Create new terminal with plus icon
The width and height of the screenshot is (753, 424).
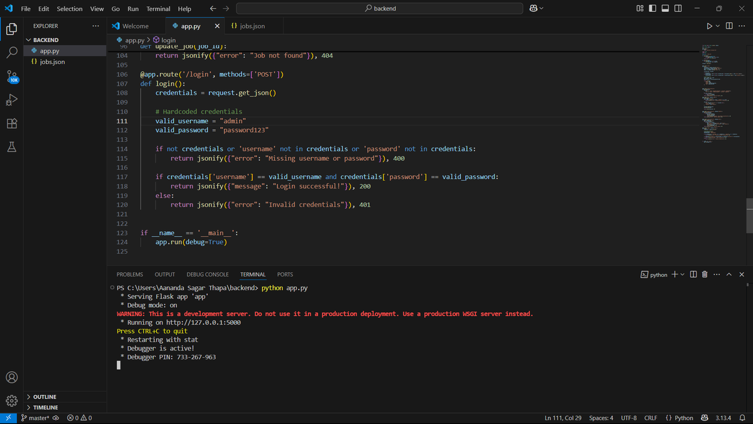tap(675, 275)
